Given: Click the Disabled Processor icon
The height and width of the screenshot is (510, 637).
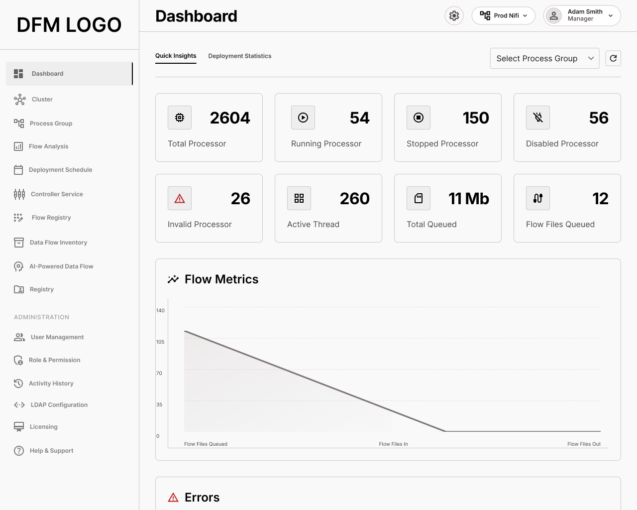Looking at the screenshot, I should pos(538,118).
